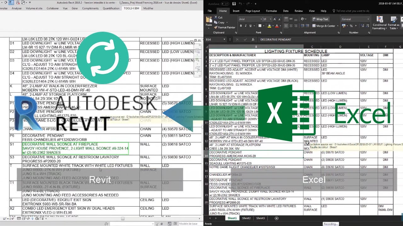This screenshot has height=226, width=403.
Task: Switch to the Page Layout ribbon tab
Action: tap(253, 11)
